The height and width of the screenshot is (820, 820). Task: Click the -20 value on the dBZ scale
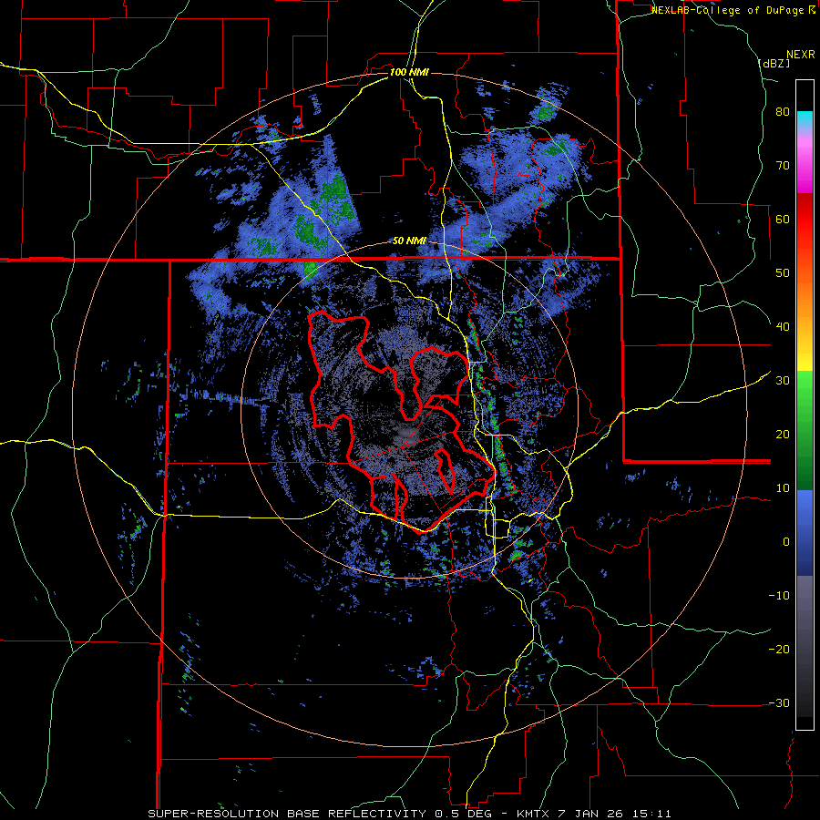pyautogui.click(x=779, y=650)
